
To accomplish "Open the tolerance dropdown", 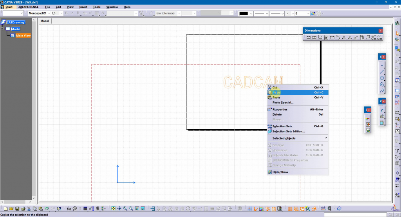I will [x=179, y=13].
